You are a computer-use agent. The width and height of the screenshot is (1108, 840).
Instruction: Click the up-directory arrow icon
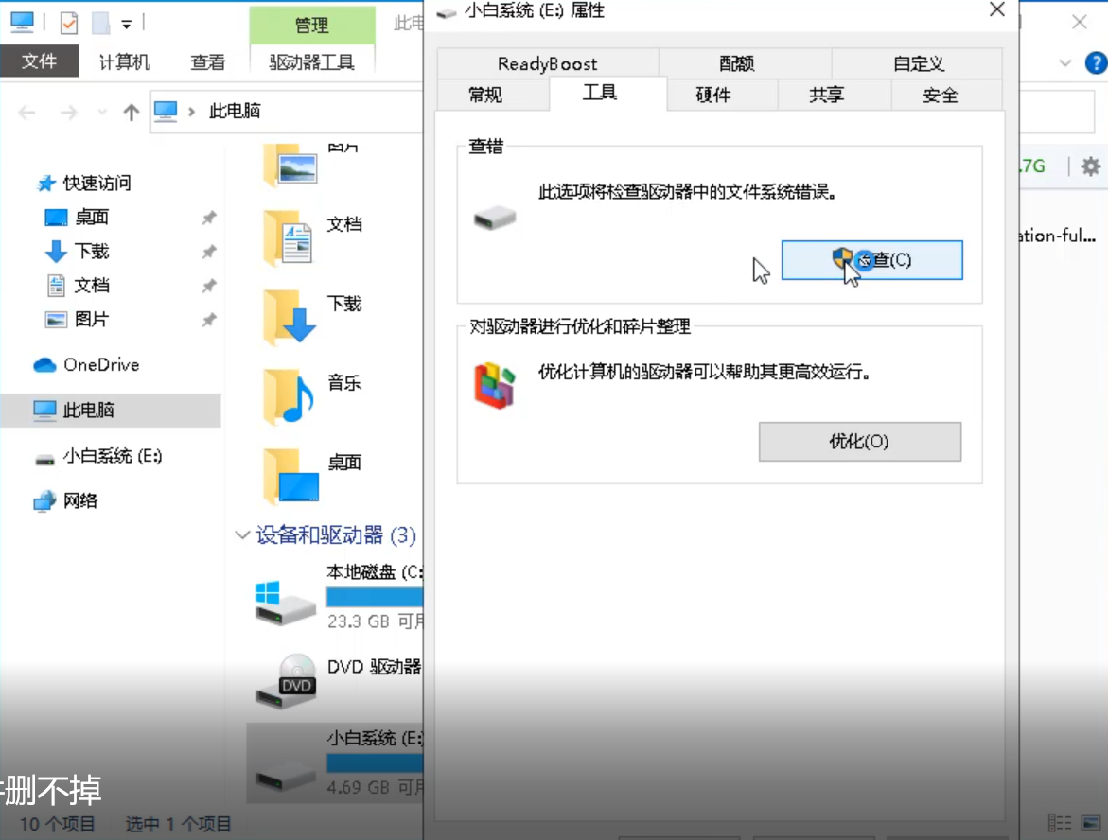click(x=132, y=113)
